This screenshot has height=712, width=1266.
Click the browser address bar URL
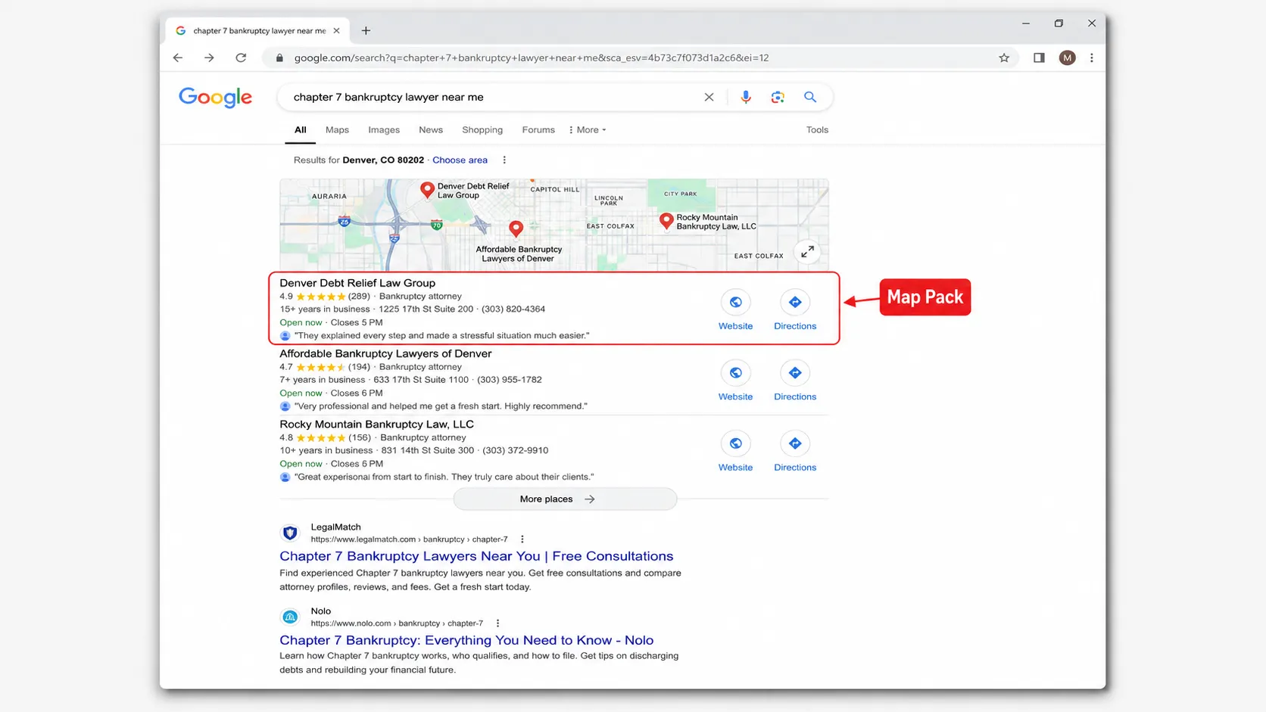tap(532, 58)
